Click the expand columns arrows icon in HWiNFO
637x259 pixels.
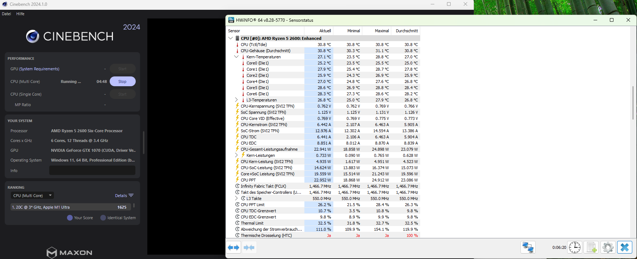coord(233,247)
